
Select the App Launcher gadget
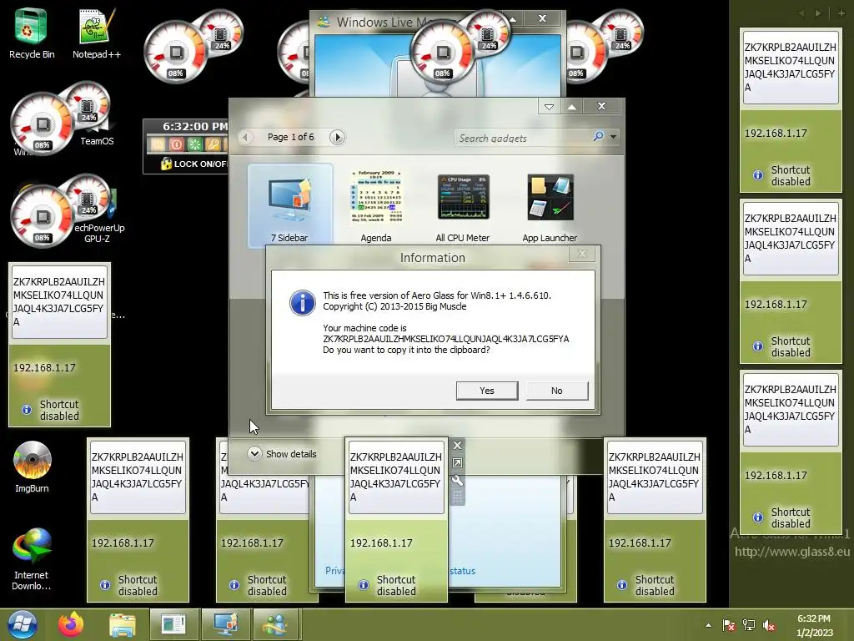(550, 207)
